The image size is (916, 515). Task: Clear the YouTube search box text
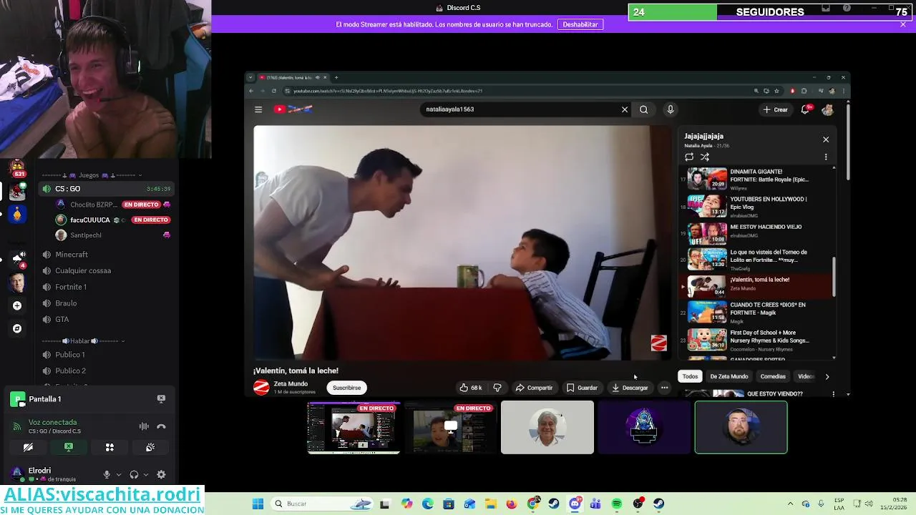click(x=625, y=109)
